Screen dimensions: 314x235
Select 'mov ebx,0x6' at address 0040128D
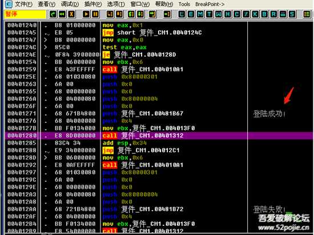pyautogui.click(x=123, y=158)
